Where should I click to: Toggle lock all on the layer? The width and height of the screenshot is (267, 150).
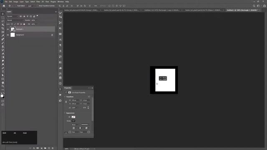pos(24,24)
